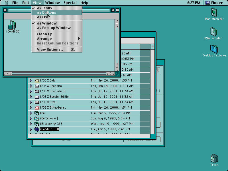The image size is (228, 171).
Task: Click the 6:27 PM menu bar clock
Action: coord(194,3)
